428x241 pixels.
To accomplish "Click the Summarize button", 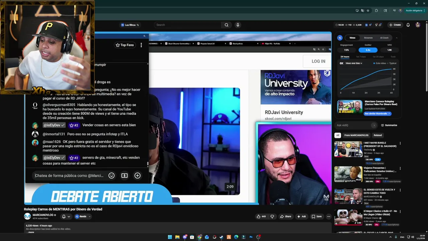I will (389, 125).
